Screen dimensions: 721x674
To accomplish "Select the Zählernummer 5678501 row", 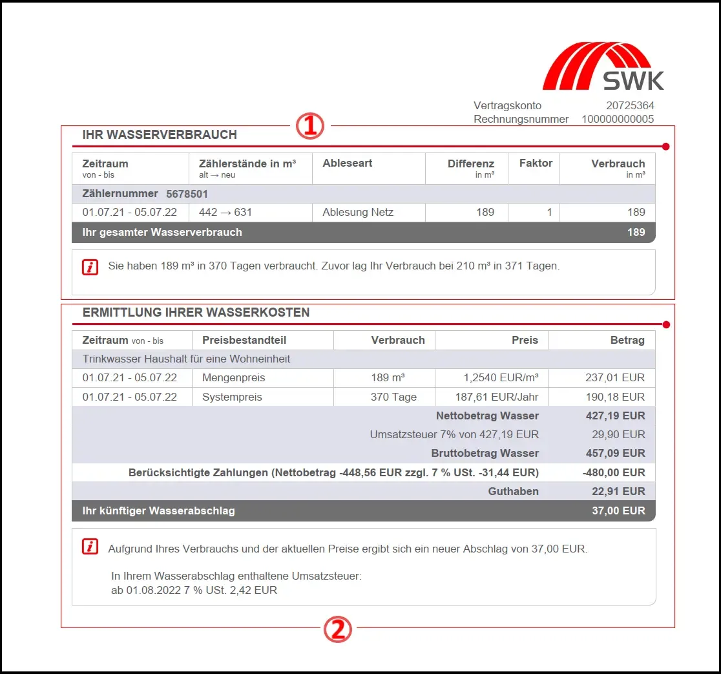I will click(363, 194).
